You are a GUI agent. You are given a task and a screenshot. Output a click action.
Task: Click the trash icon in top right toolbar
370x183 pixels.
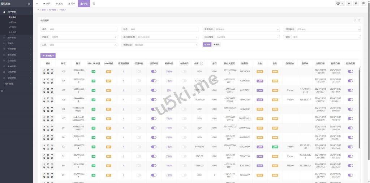(349, 3)
